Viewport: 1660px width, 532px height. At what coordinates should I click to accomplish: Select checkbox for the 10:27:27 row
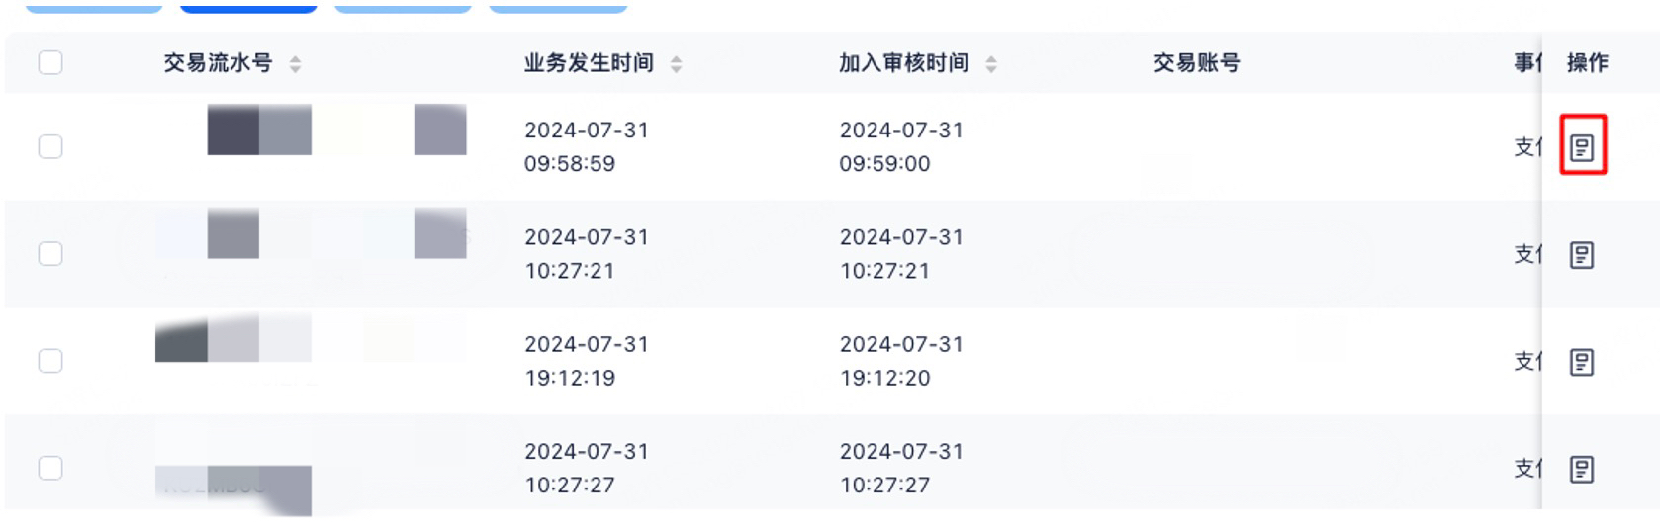pos(50,467)
